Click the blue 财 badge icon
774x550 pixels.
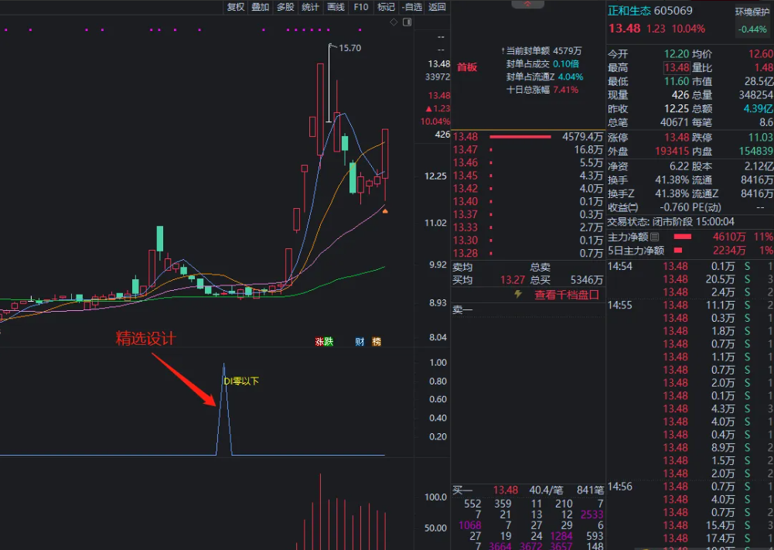[360, 341]
